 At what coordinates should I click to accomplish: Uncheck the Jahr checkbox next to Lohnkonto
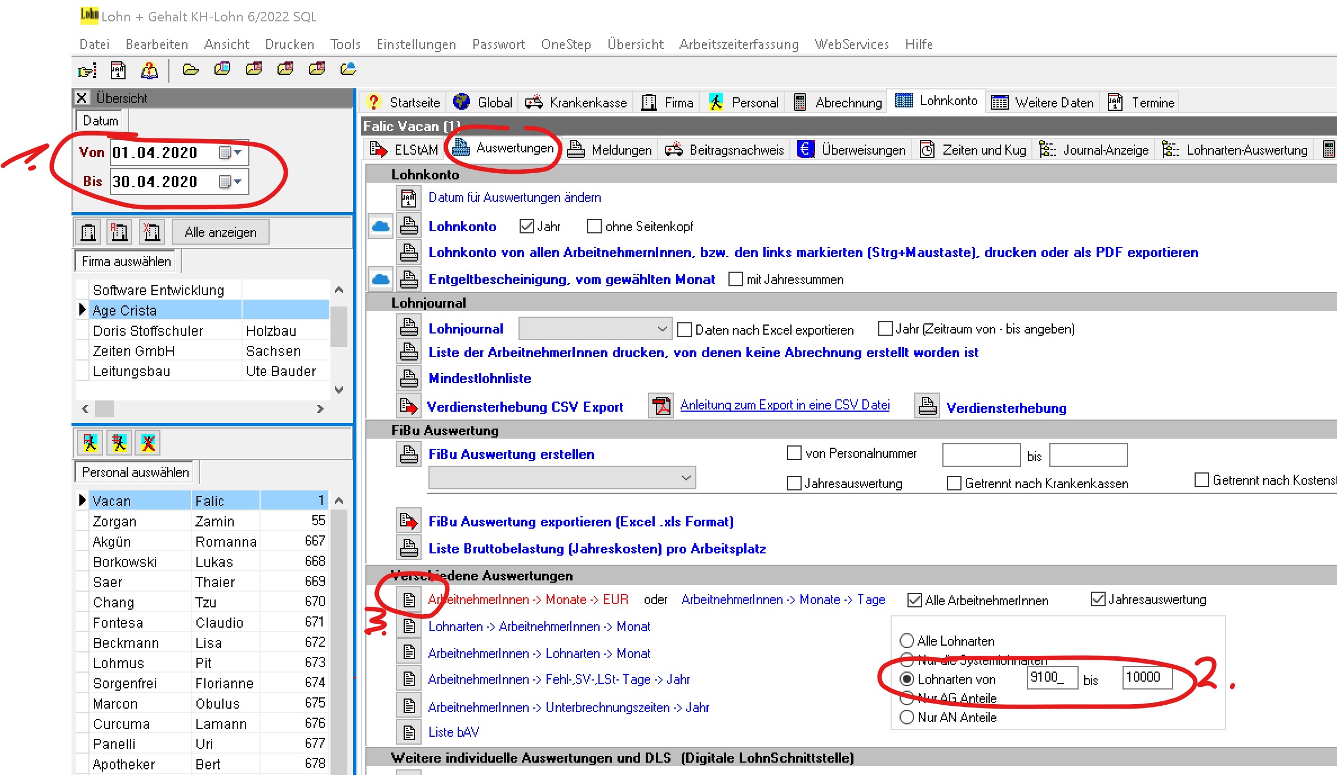527,226
